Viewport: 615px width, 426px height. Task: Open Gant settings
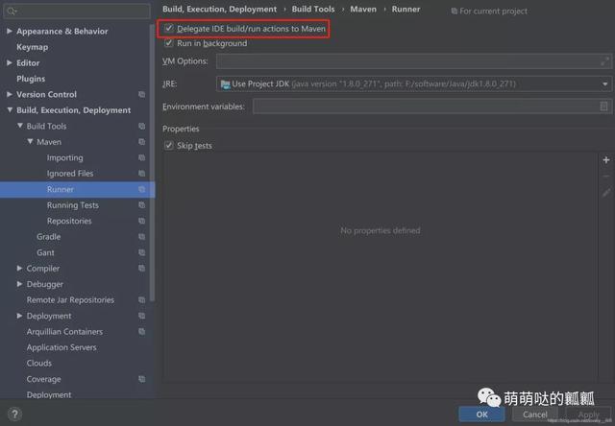(45, 252)
